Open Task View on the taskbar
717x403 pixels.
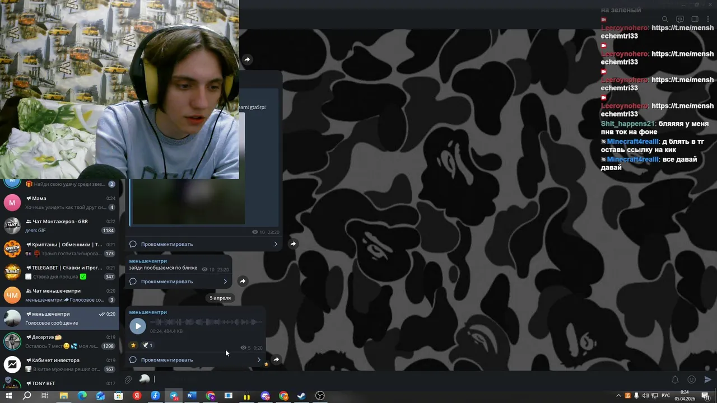point(45,396)
